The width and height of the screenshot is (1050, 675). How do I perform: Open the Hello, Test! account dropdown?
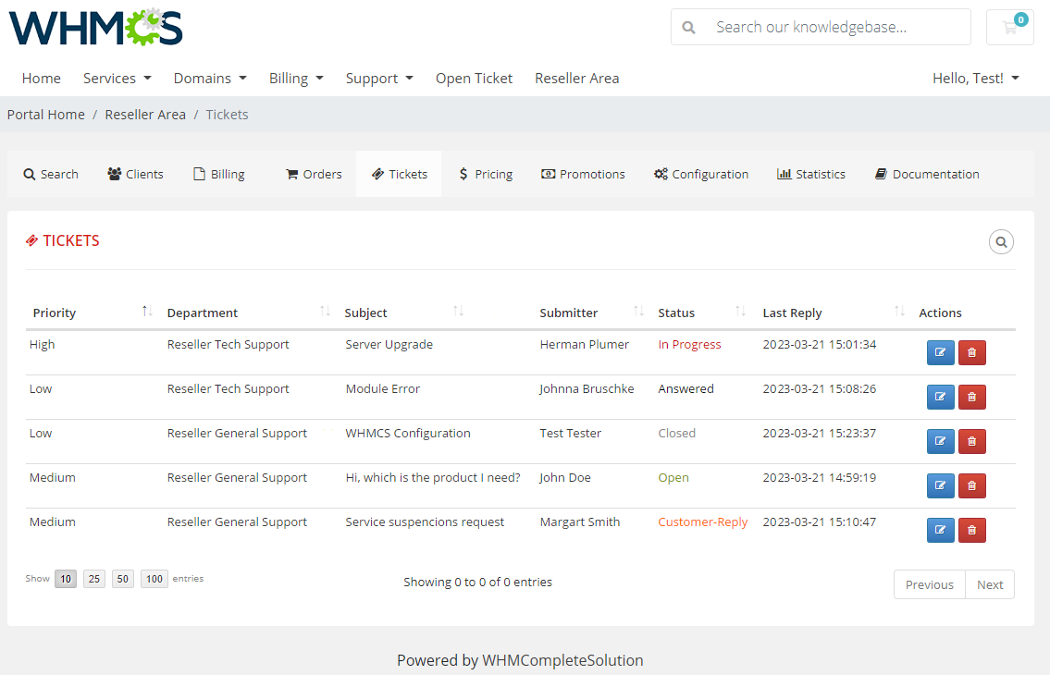pyautogui.click(x=975, y=78)
